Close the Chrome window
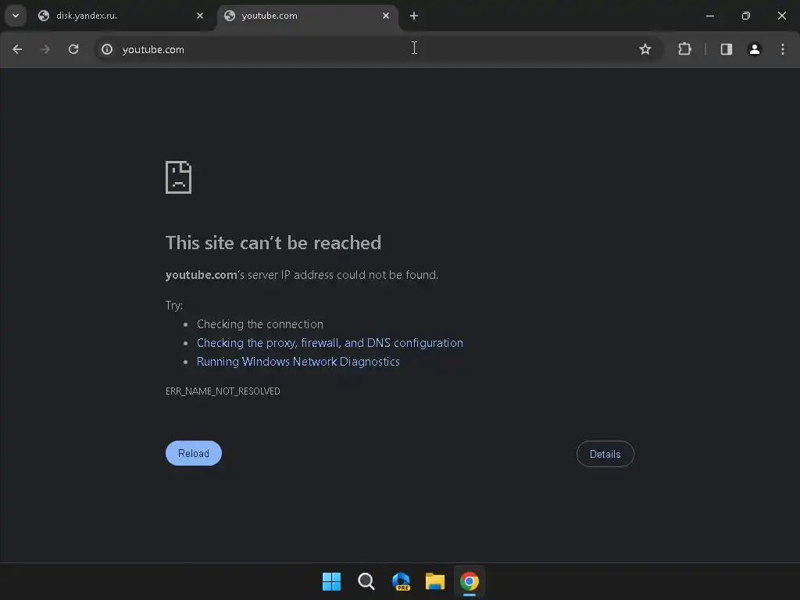 [x=781, y=16]
